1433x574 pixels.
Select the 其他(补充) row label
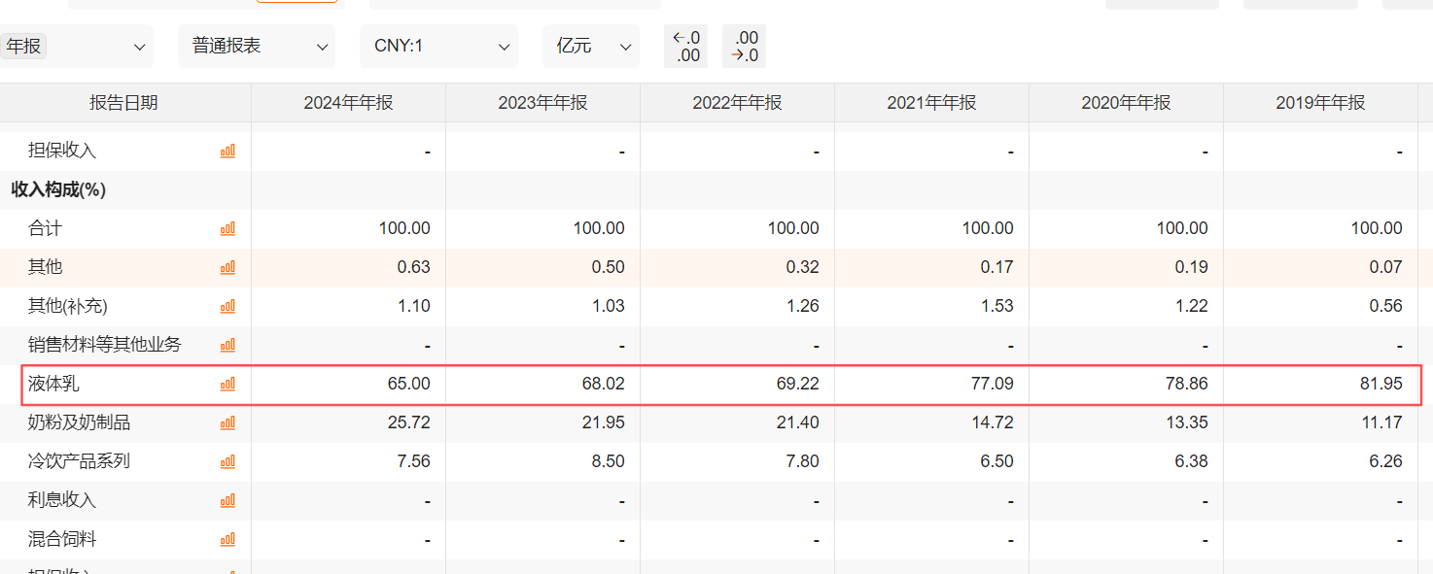[68, 306]
